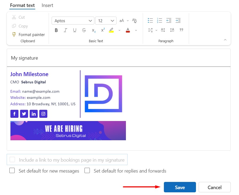
Task: Activate the Format painter tool
Action: (29, 34)
